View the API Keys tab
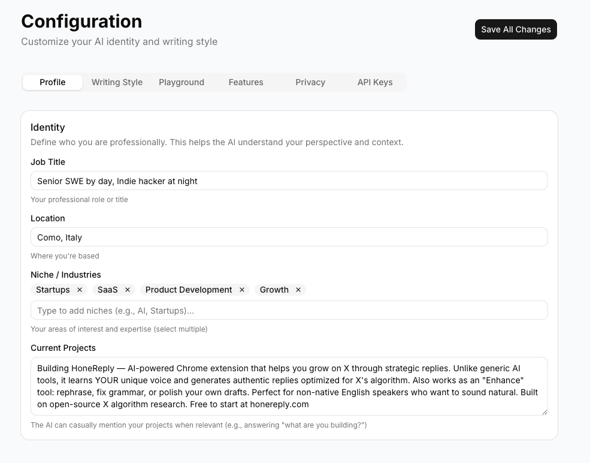Image resolution: width=590 pixels, height=463 pixels. coord(375,82)
